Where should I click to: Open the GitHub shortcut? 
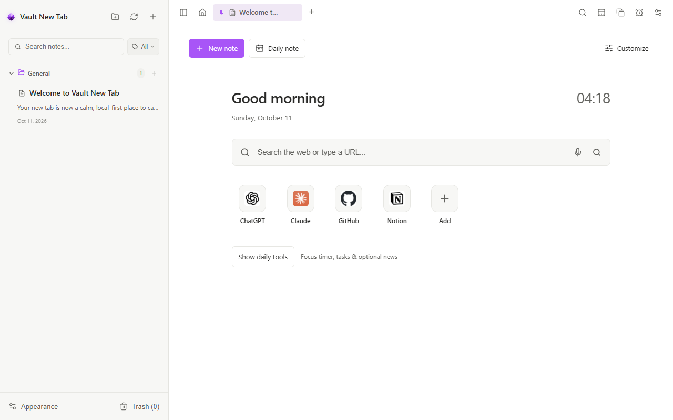click(x=349, y=205)
